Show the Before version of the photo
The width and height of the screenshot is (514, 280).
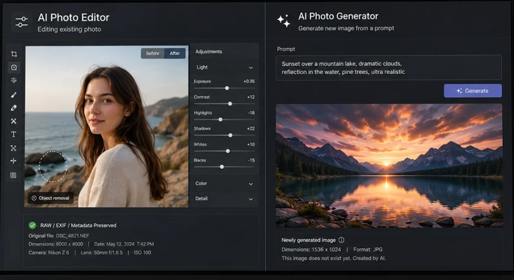point(153,54)
